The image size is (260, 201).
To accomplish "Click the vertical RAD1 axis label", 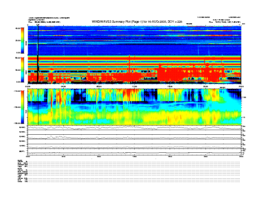I will [x=26, y=72].
